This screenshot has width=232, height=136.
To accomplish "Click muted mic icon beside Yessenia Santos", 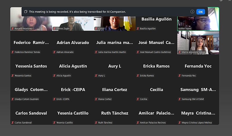I will pos(12,76).
